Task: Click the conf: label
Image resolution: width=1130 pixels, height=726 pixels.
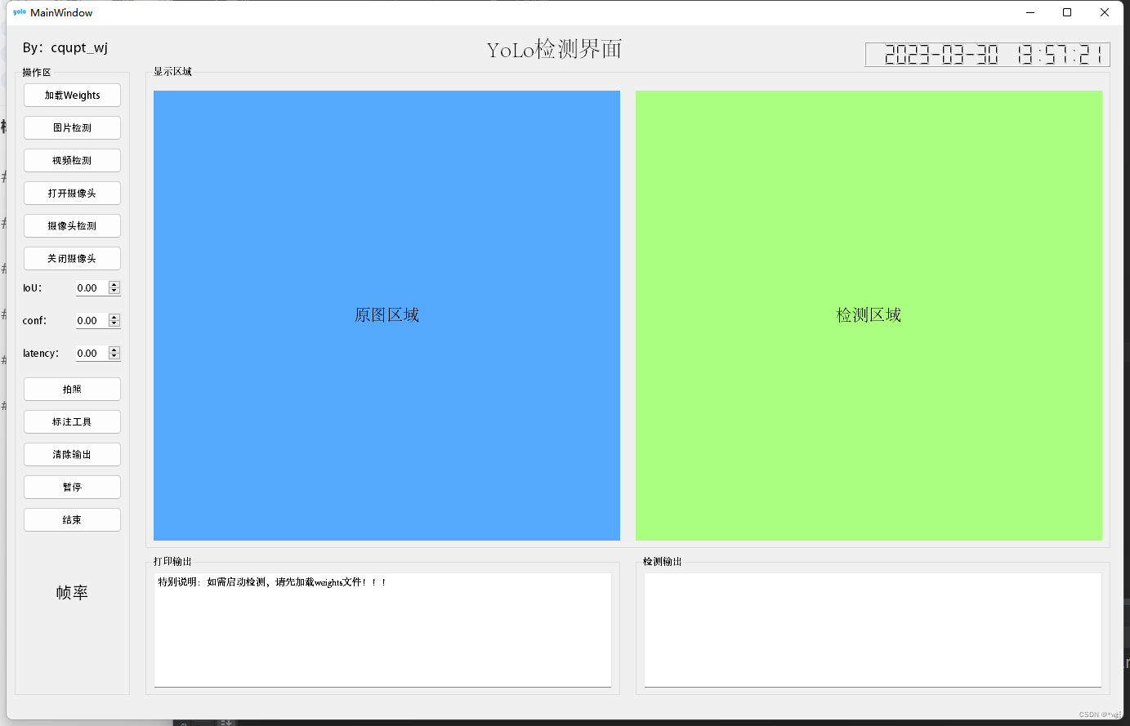Action: pyautogui.click(x=34, y=321)
